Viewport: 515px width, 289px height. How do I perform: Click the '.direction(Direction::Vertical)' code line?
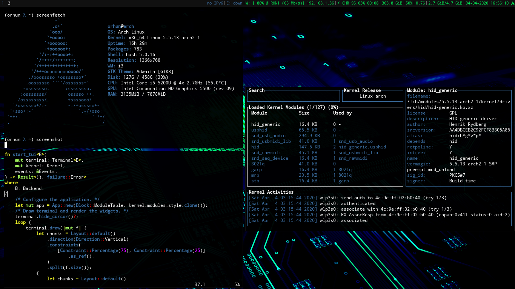click(x=88, y=239)
